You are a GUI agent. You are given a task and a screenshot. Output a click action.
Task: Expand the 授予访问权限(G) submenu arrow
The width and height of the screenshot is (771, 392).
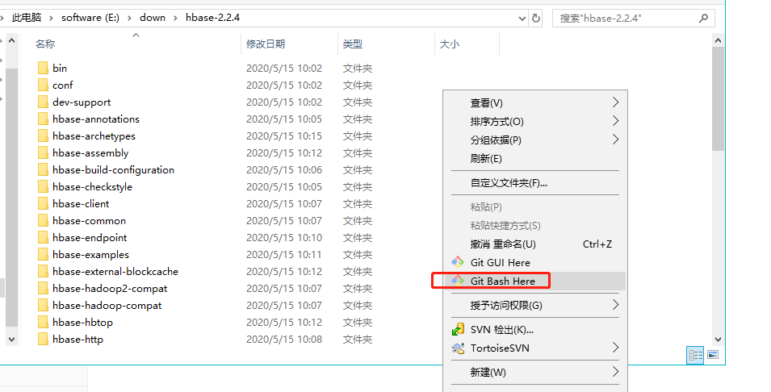pyautogui.click(x=616, y=305)
